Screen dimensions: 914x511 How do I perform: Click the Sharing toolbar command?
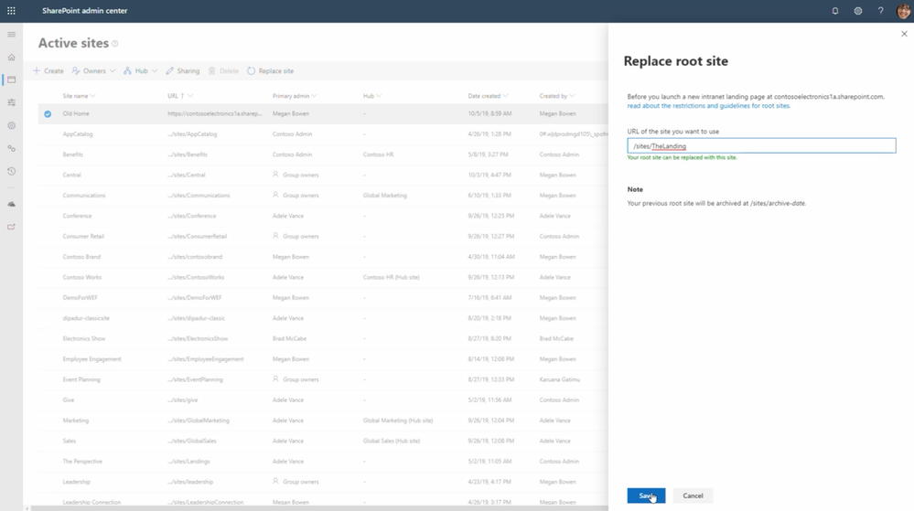point(182,71)
